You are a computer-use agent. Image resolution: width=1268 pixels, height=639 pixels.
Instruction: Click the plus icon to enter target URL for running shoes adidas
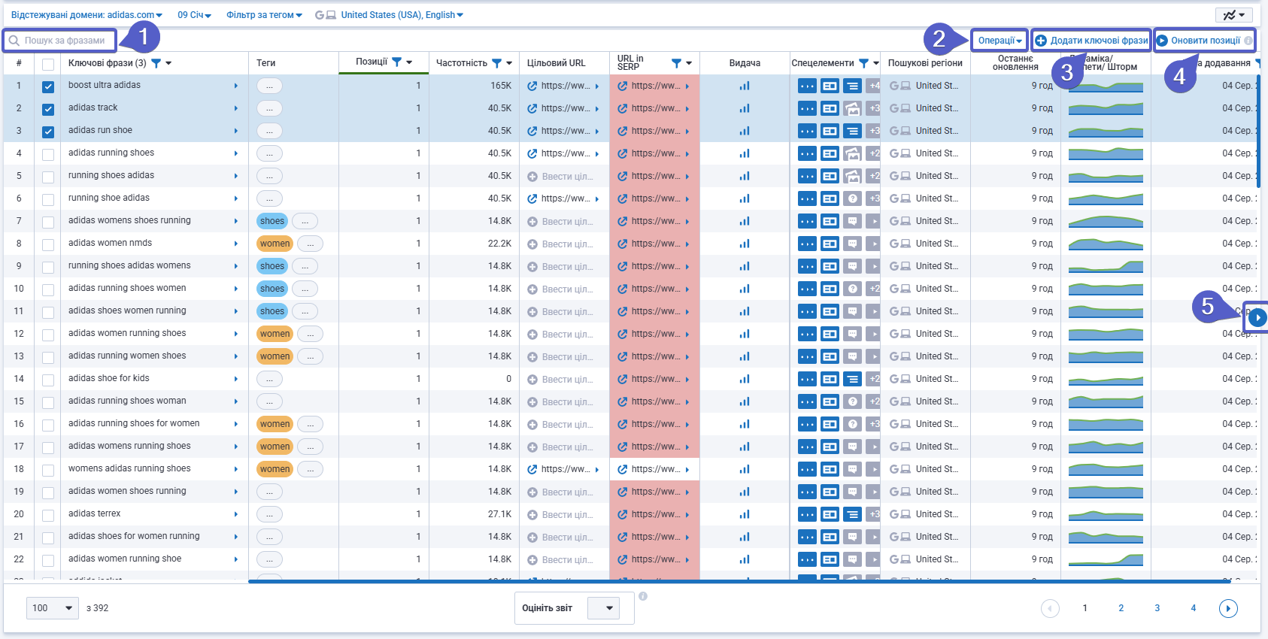tap(532, 177)
